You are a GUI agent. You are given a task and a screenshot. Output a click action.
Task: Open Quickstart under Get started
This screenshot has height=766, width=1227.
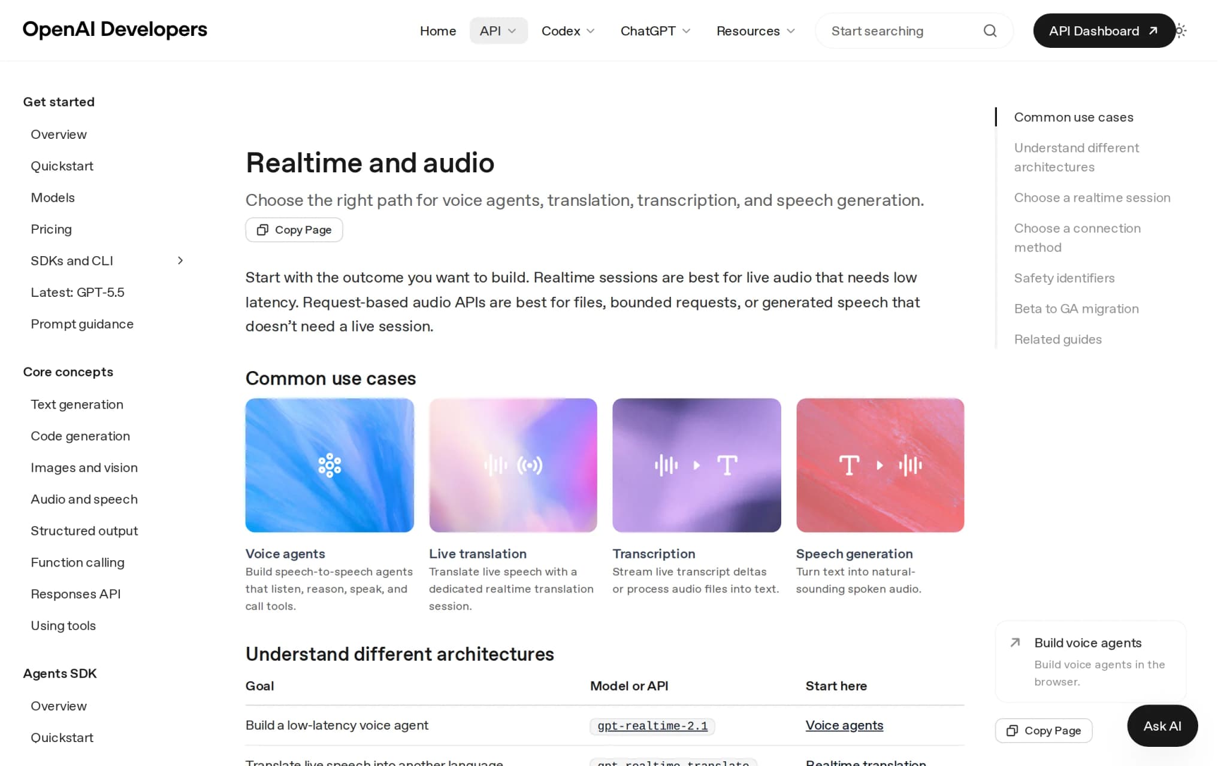[62, 166]
